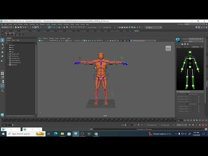The width and height of the screenshot is (208, 156).
Task: Click the folder icon in HumanIK panel
Action: coord(182,44)
